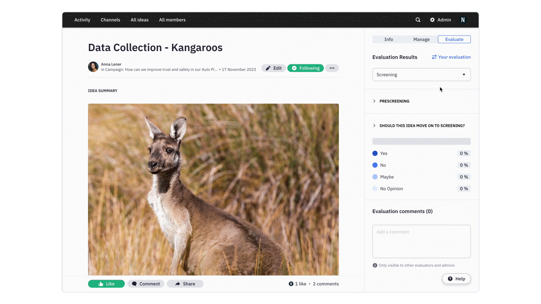This screenshot has width=541, height=304.
Task: Click Anna Lener's author avatar
Action: coord(93,67)
